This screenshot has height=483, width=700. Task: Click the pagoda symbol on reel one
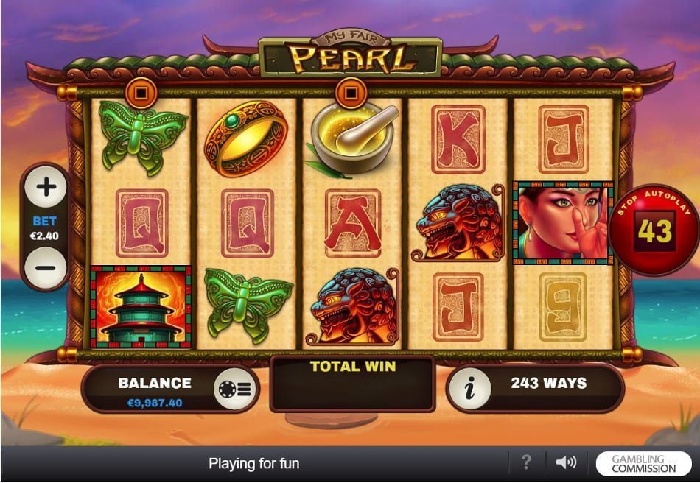point(141,307)
